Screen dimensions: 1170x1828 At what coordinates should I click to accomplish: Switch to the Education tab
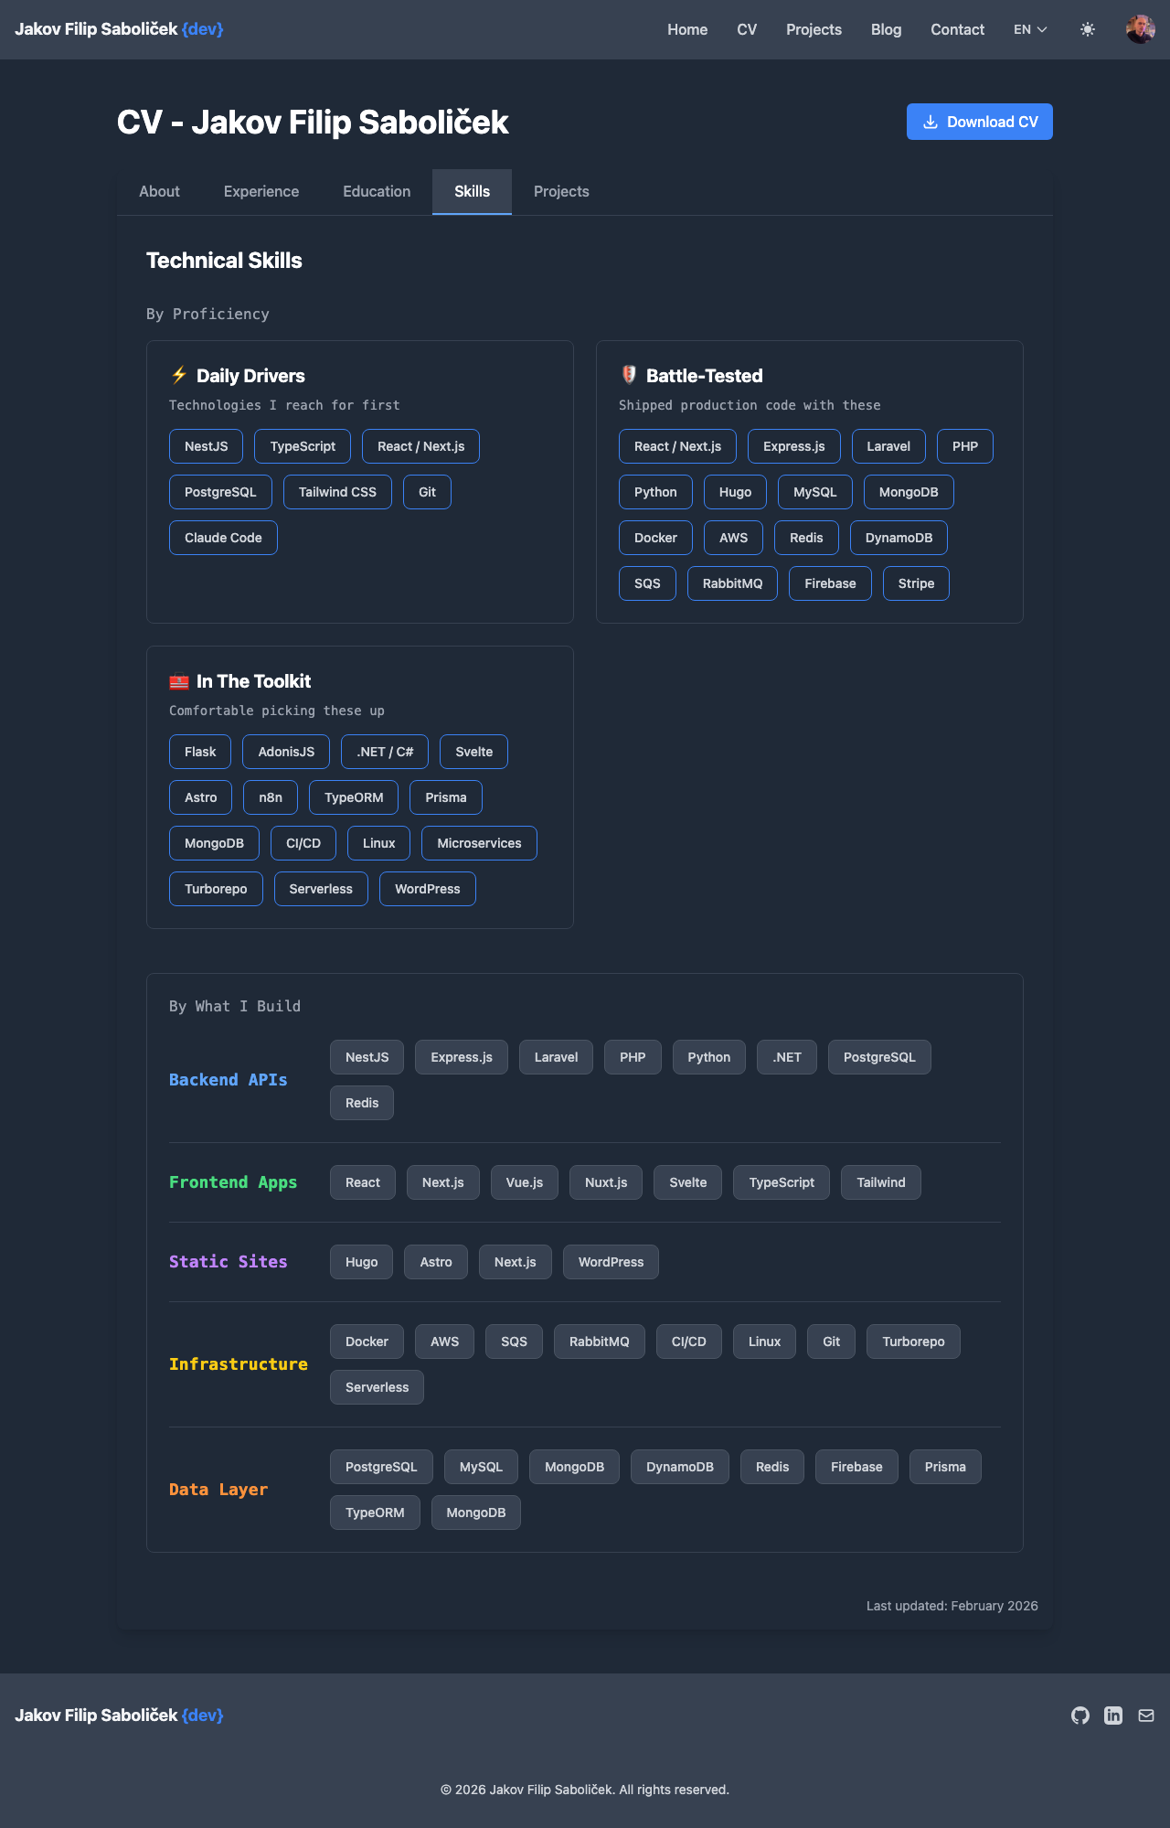point(377,191)
